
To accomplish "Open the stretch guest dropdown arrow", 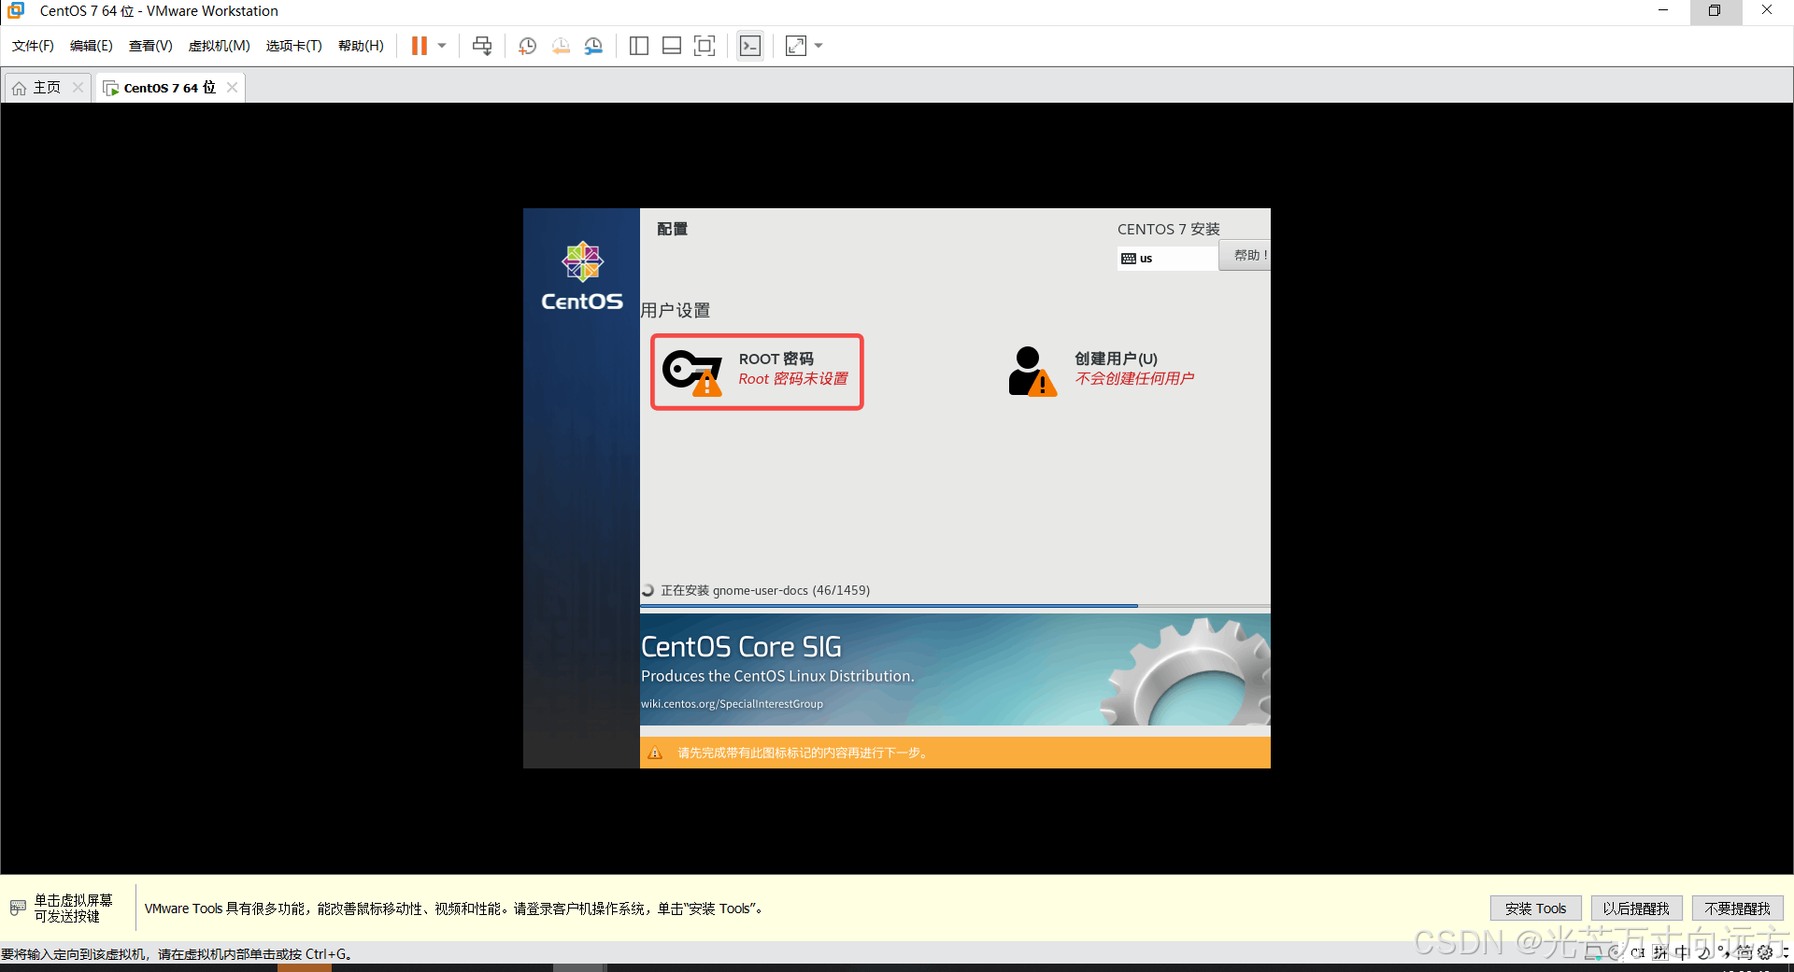I will point(819,46).
